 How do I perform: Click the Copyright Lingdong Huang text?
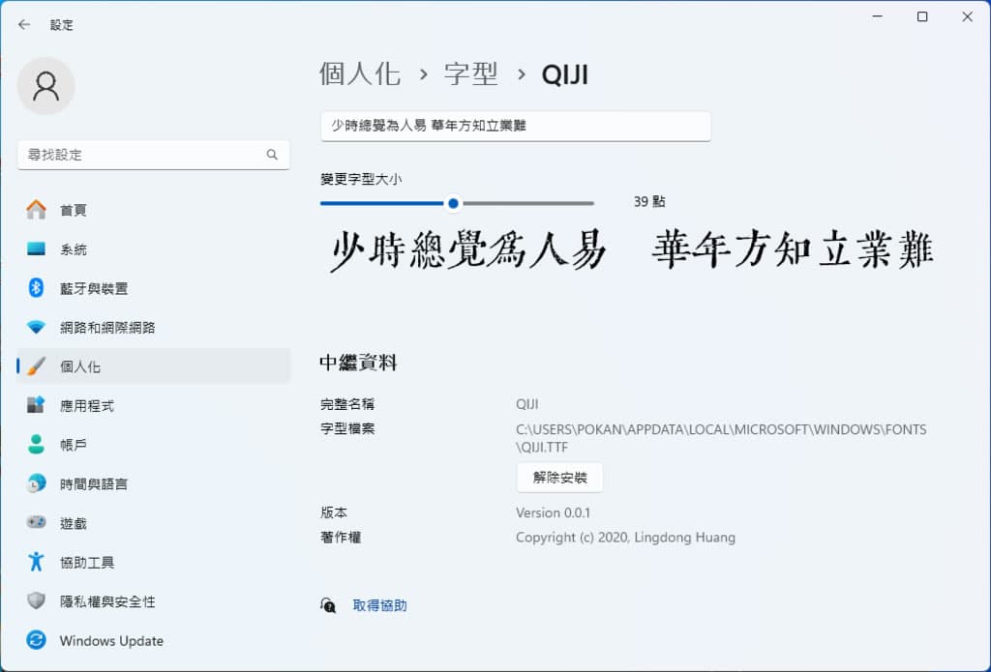pos(626,538)
